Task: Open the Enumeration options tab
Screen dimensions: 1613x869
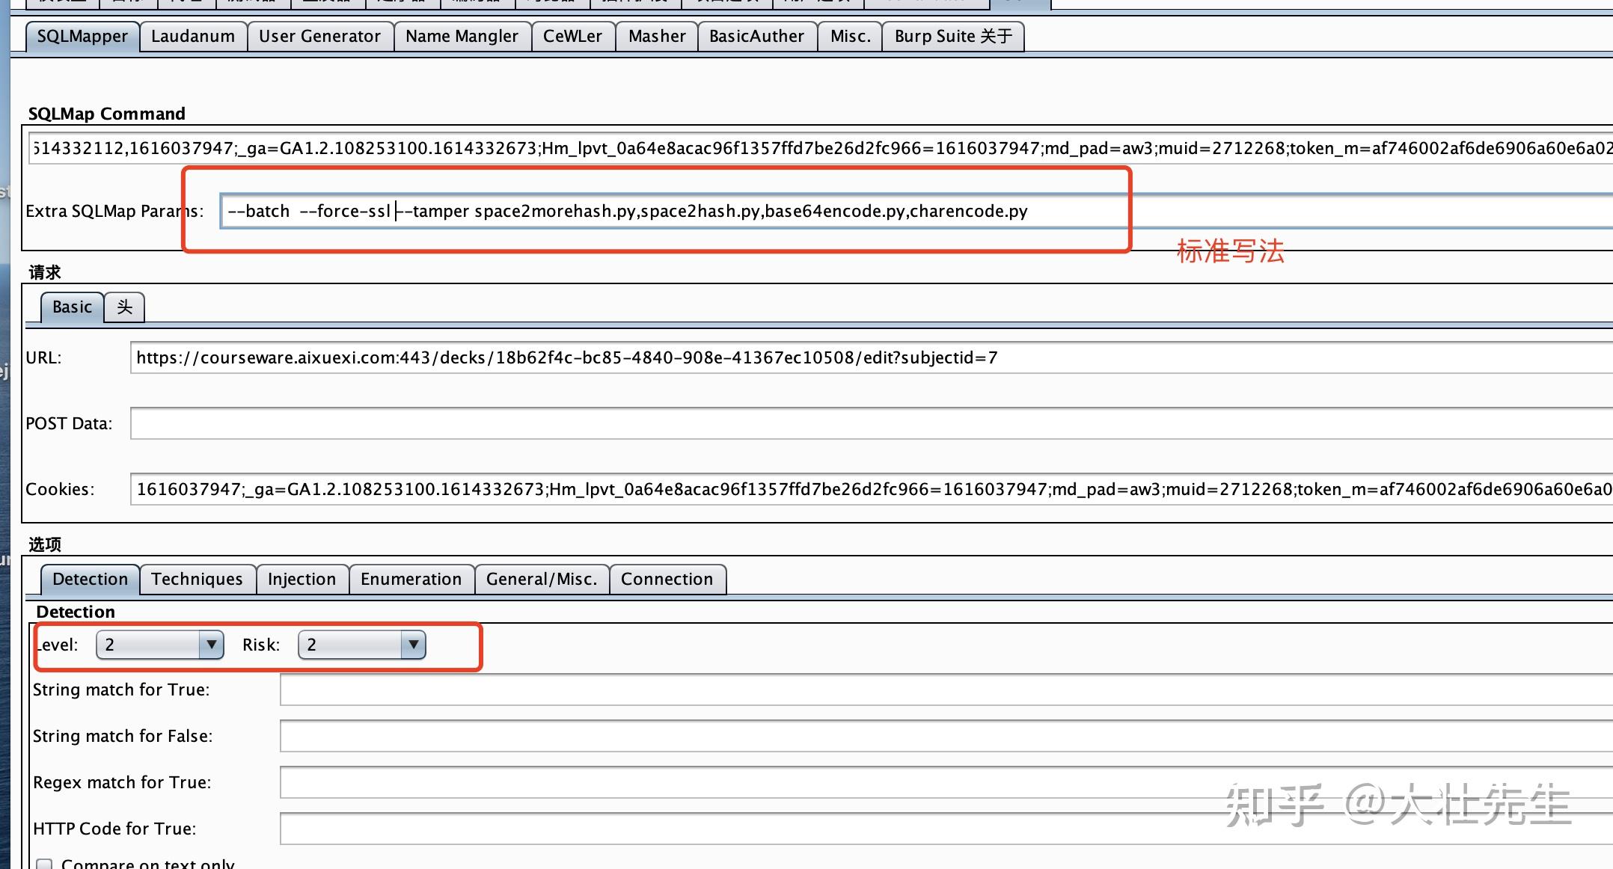Action: pos(411,579)
